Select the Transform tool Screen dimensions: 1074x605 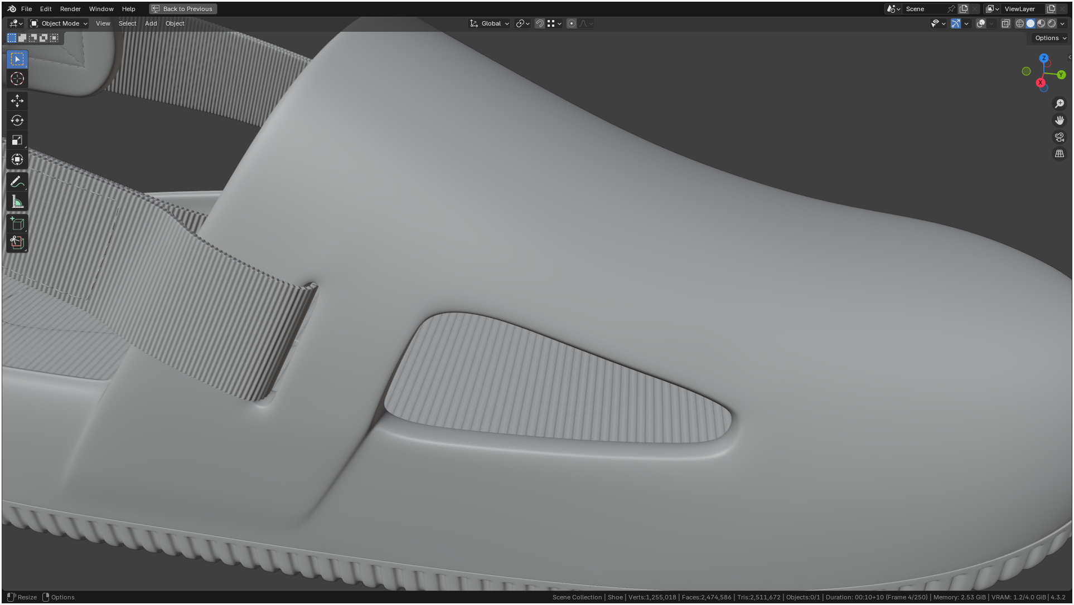[x=17, y=159]
